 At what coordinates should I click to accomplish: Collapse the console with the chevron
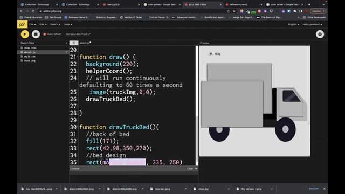click(196, 169)
